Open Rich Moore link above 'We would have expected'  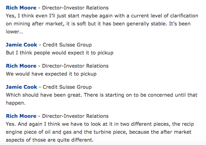point(21,66)
